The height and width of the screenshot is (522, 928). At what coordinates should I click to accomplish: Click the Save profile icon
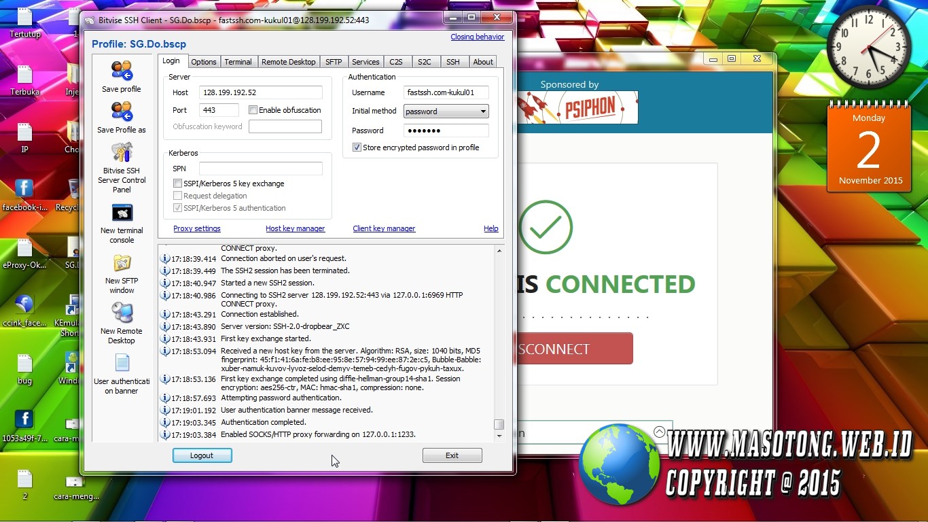(x=122, y=71)
